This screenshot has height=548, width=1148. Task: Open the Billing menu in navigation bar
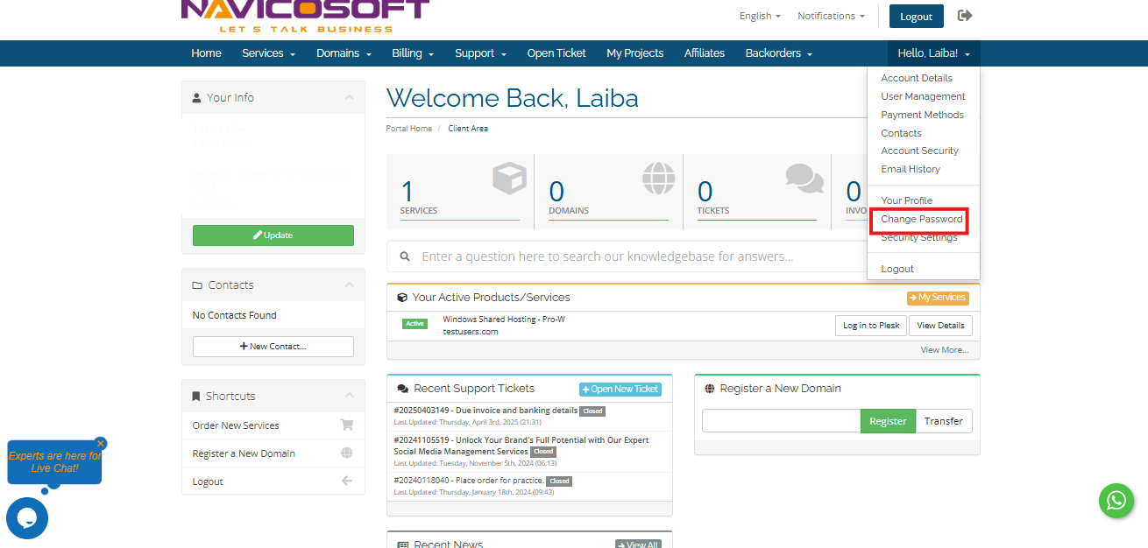point(412,53)
